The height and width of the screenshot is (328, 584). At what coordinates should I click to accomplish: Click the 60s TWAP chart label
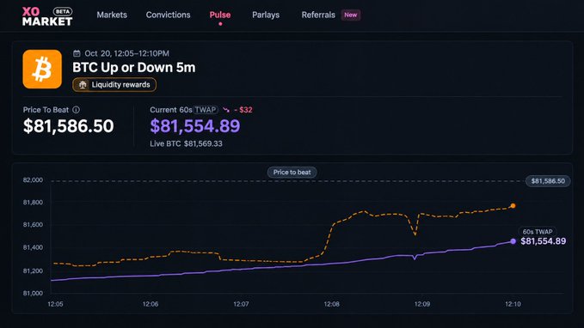(537, 232)
